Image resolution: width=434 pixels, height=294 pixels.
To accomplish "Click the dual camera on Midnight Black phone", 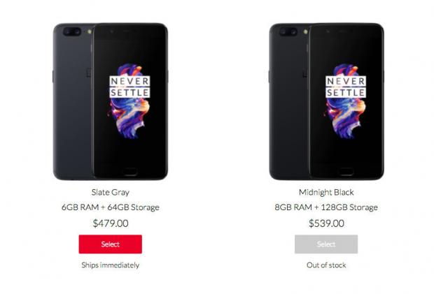I will 288,31.
